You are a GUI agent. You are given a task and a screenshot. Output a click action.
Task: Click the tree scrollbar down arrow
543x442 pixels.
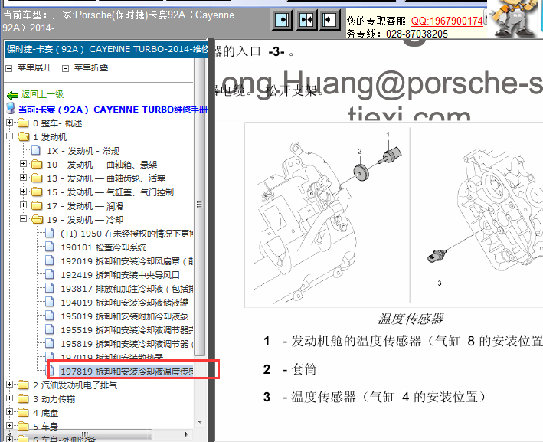pyautogui.click(x=200, y=421)
